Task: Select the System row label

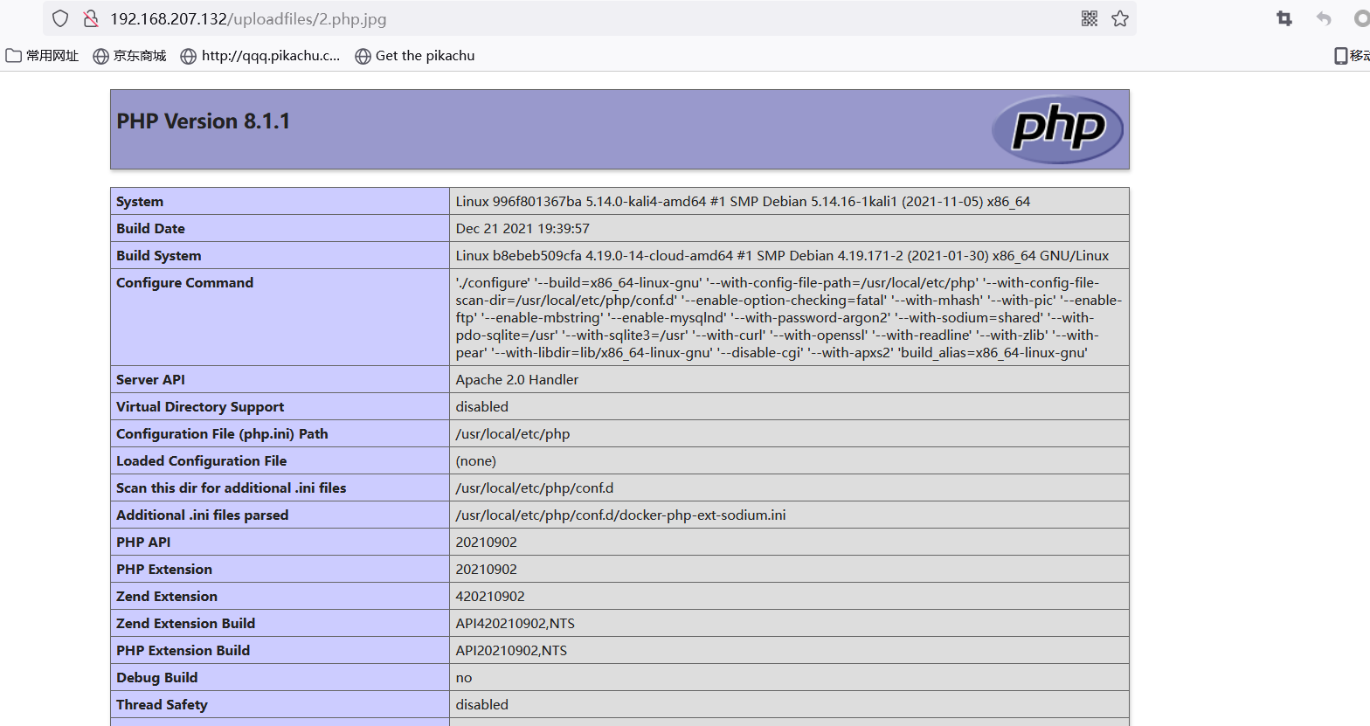Action: pos(140,202)
